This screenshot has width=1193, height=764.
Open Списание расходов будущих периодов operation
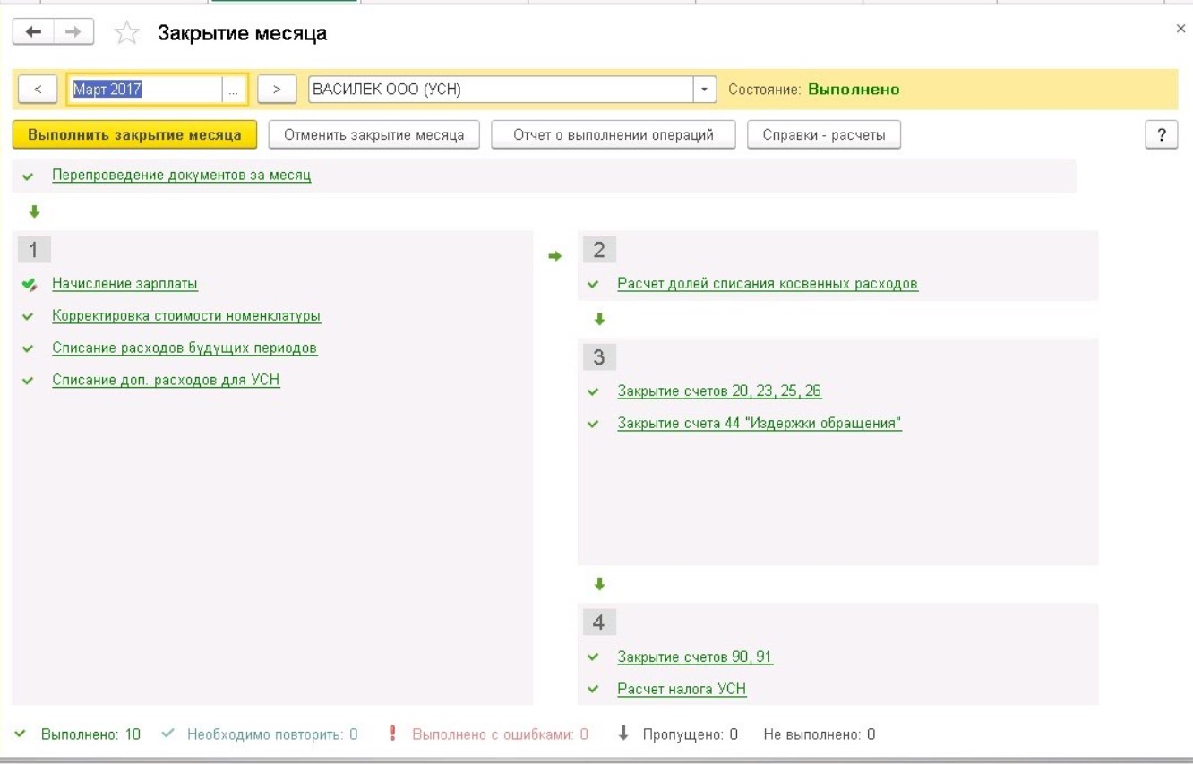185,348
